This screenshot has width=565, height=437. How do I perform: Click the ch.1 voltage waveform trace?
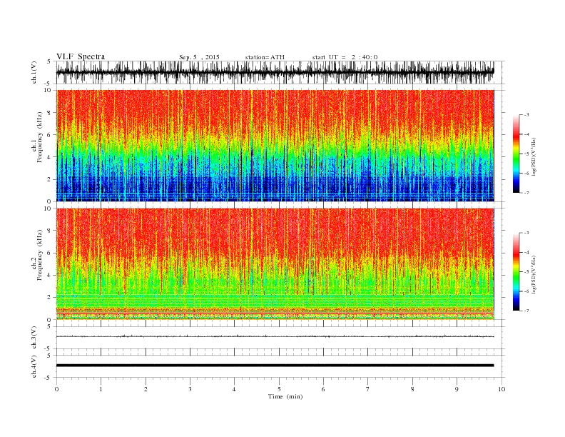coord(275,72)
